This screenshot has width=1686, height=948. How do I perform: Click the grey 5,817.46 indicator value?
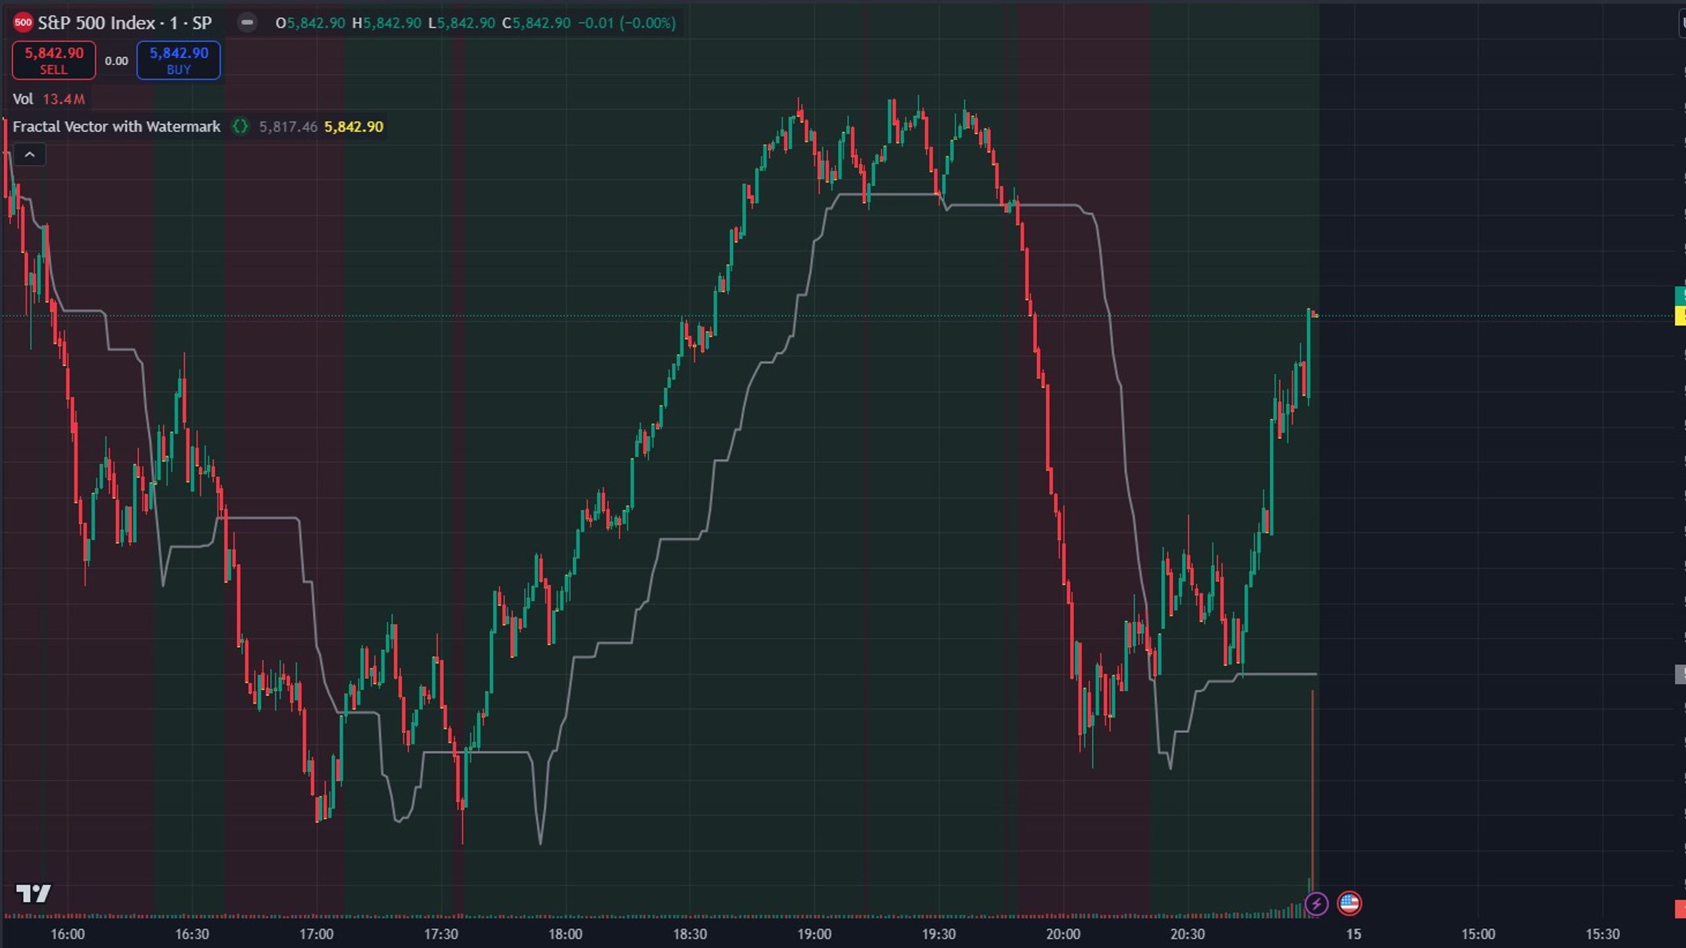tap(288, 126)
